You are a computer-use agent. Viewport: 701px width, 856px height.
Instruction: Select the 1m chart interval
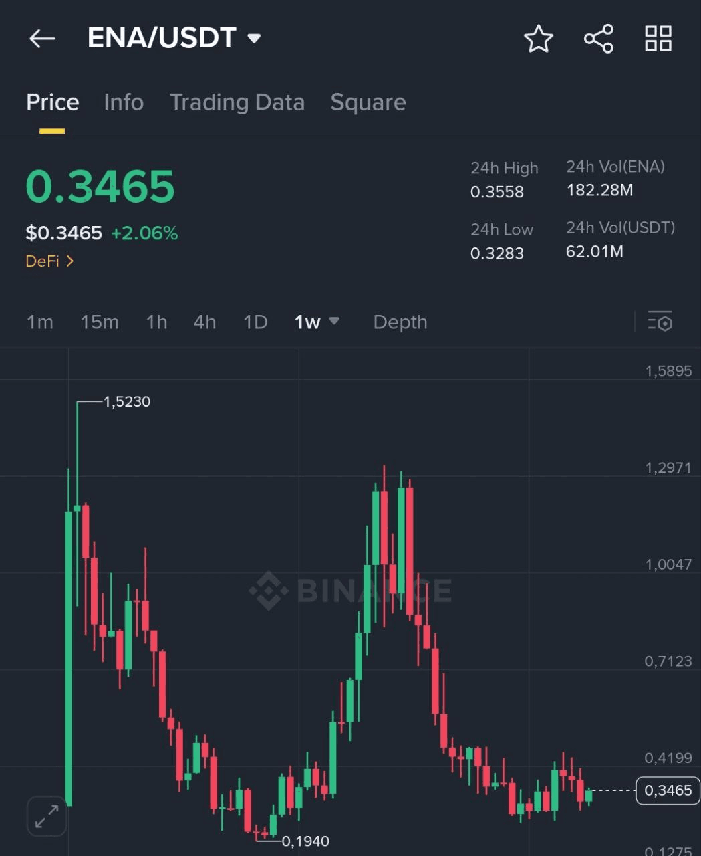point(40,322)
